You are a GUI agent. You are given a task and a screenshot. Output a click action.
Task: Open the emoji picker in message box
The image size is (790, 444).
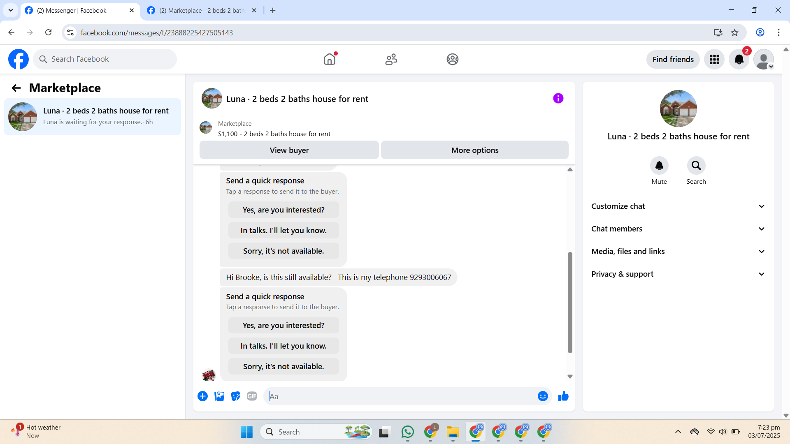(543, 396)
